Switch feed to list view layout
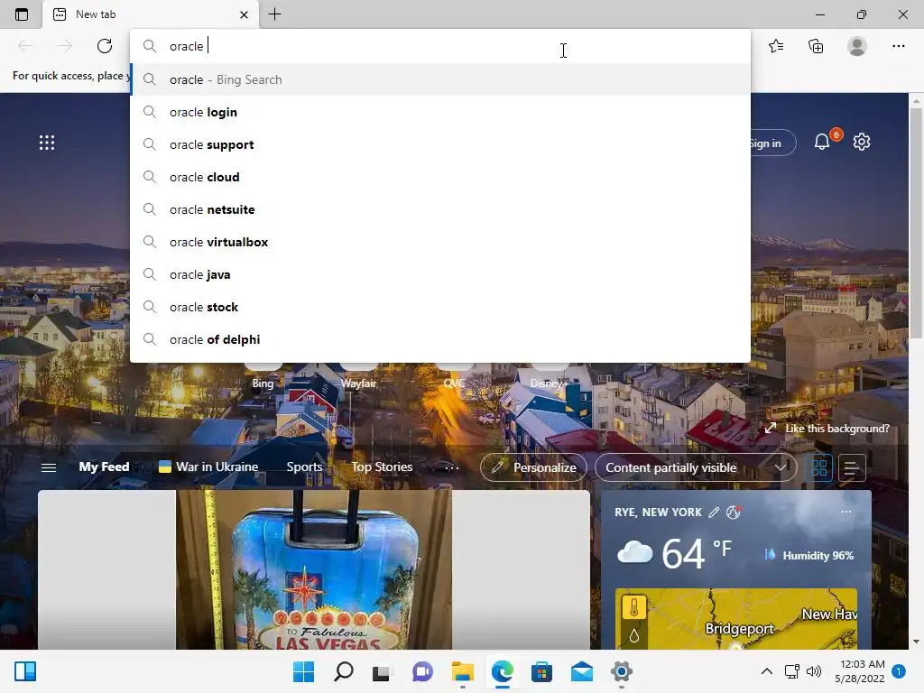This screenshot has width=924, height=693. click(x=852, y=468)
